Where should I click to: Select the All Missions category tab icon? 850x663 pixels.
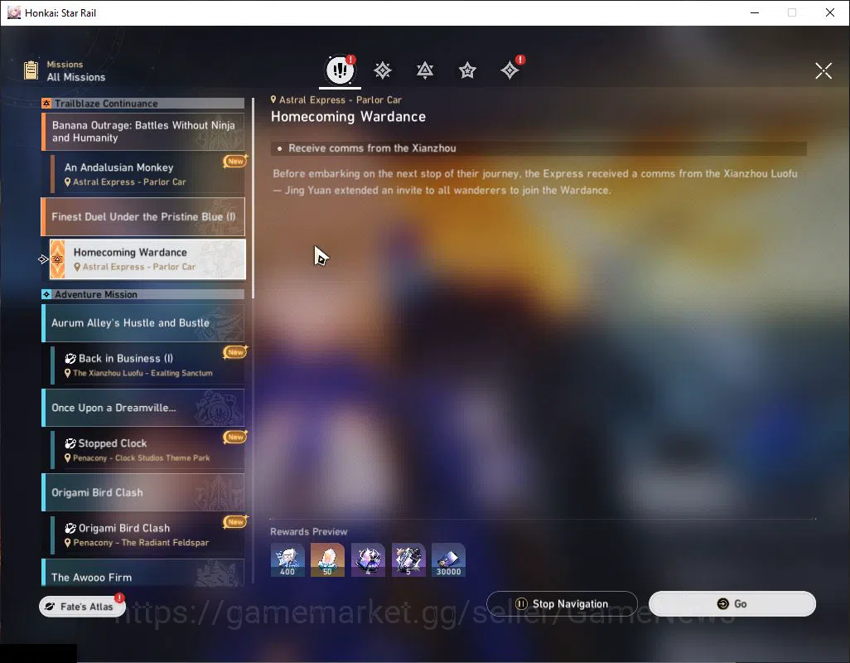coord(340,70)
